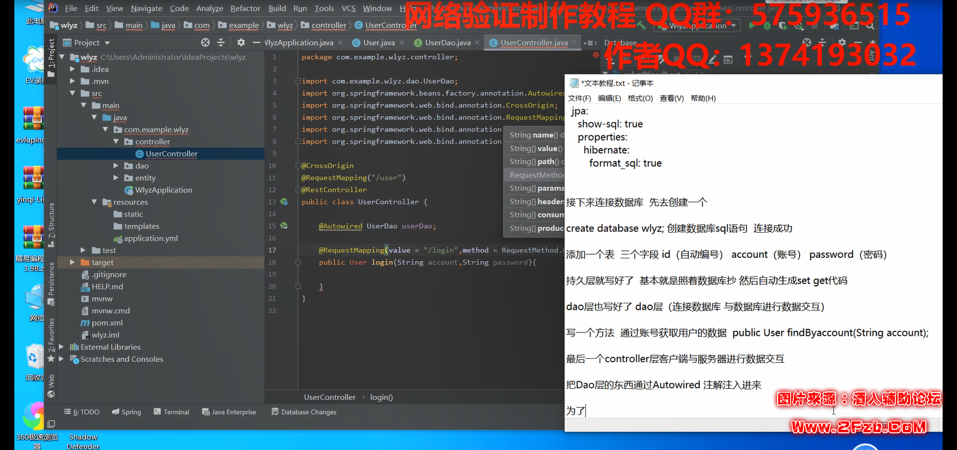This screenshot has width=957, height=450.
Task: Open the Refactor menu
Action: [245, 8]
